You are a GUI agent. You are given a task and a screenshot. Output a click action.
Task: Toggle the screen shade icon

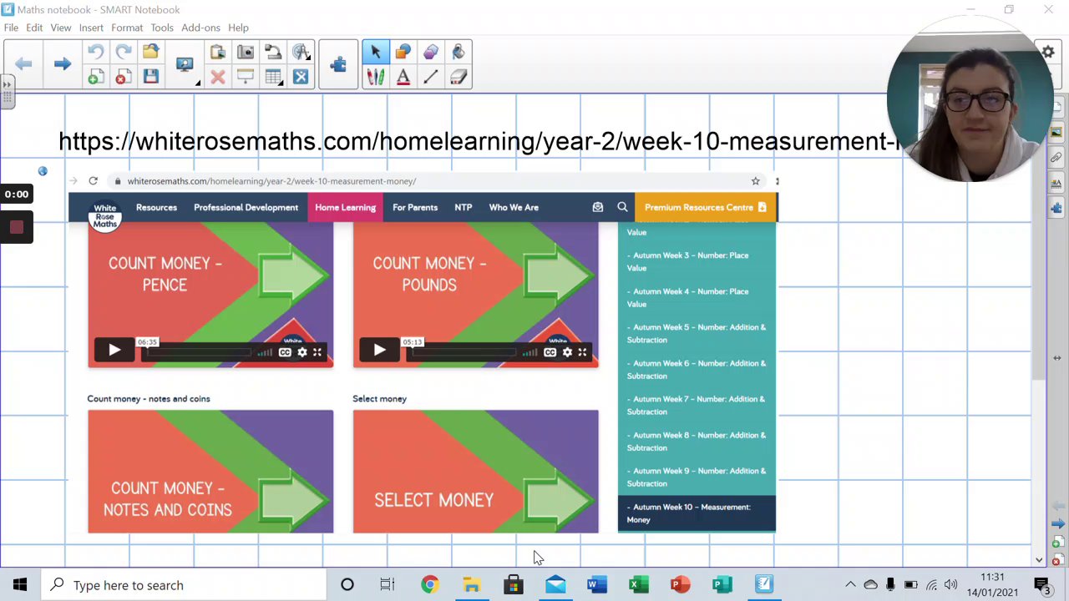pyautogui.click(x=245, y=78)
